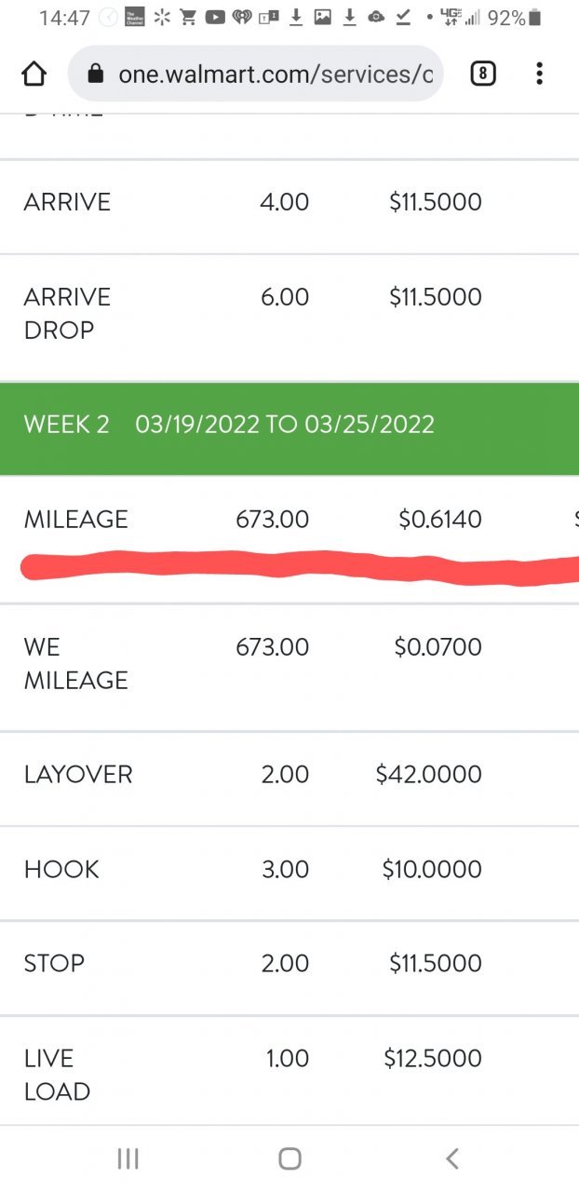This screenshot has width=579, height=1192.
Task: Tap the shopping cart notification icon
Action: point(188,18)
